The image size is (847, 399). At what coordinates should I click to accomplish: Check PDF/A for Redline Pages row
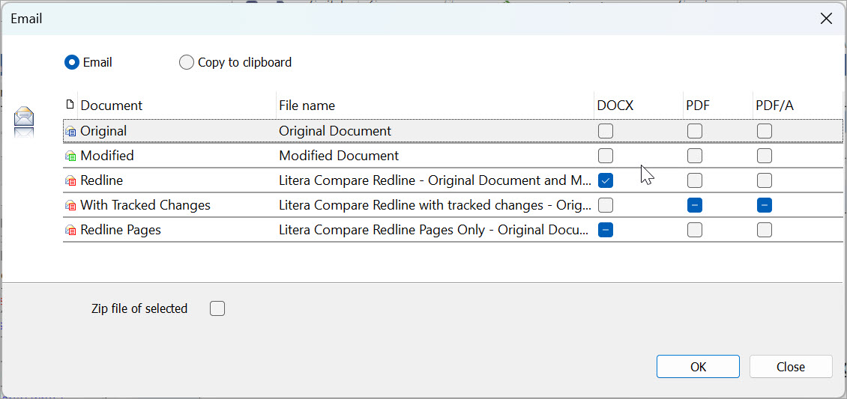tap(765, 231)
